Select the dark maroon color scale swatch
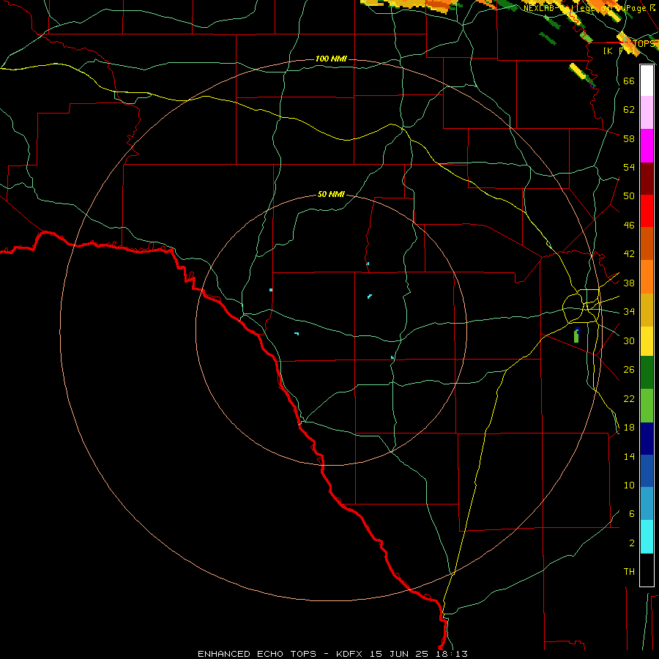Screen dimensions: 659x659 [647, 179]
